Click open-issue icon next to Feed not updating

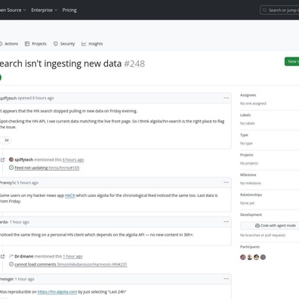click(x=11, y=168)
